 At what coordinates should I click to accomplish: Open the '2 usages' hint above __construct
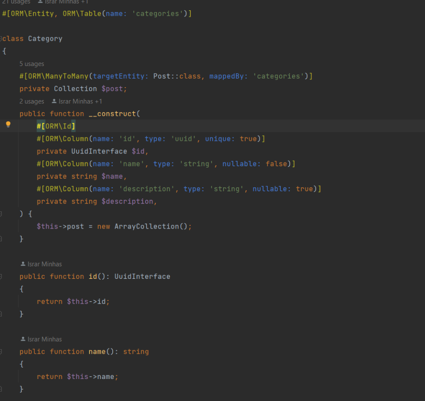coord(32,101)
